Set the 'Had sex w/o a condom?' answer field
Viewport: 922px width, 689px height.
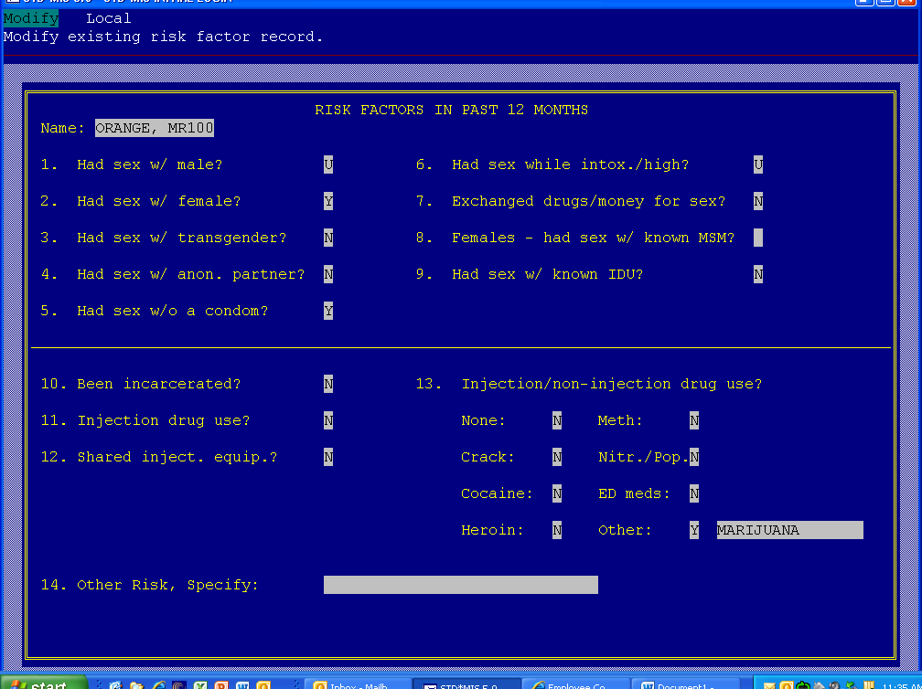point(328,311)
